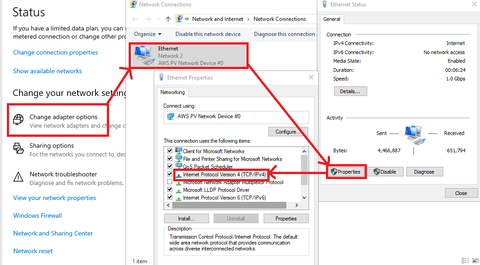Open Change adapter options globe icon

pos(18,120)
